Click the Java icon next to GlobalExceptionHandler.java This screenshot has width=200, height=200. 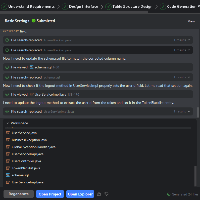click(x=8, y=147)
